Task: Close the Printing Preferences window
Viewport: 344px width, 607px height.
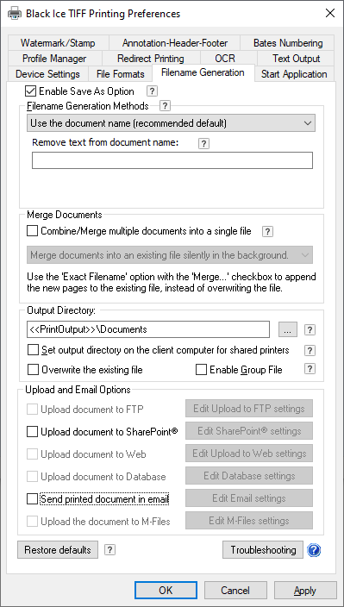Action: click(330, 14)
